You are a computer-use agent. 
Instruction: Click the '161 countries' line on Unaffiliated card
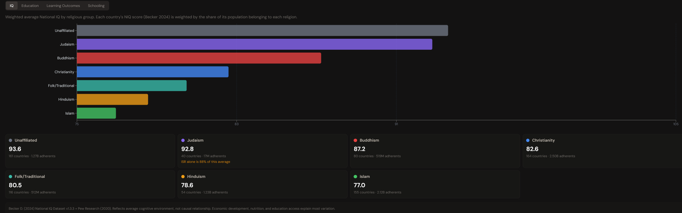pyautogui.click(x=31, y=156)
